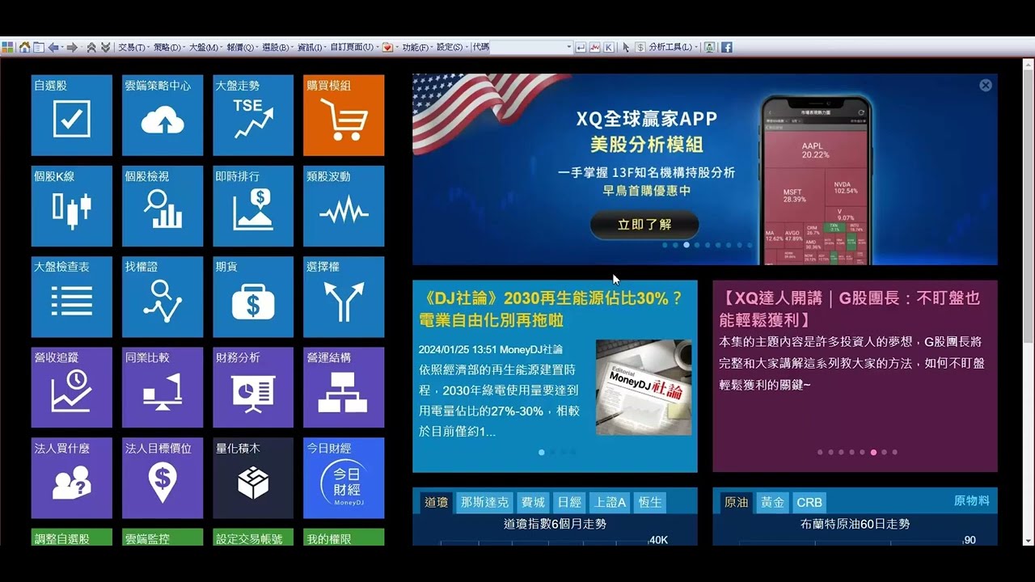Click the double down-arrow toolbar icon

tap(105, 48)
